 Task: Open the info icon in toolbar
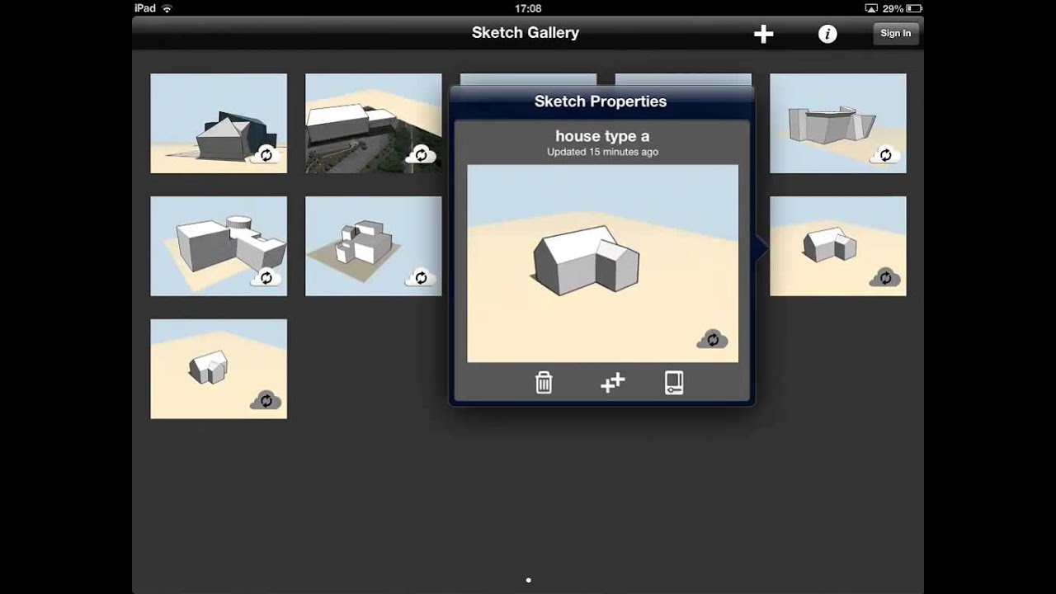[x=827, y=34]
